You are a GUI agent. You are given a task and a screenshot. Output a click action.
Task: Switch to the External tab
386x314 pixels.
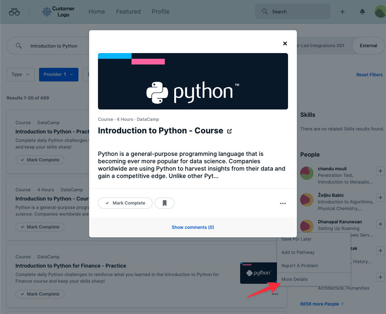(368, 46)
